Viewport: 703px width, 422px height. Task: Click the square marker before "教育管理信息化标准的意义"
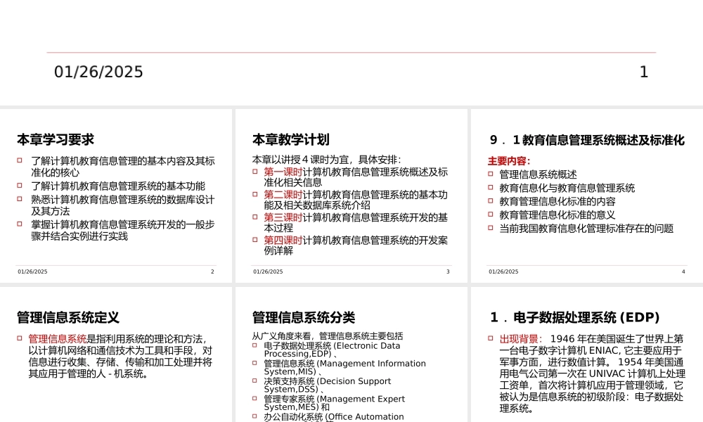pyautogui.click(x=489, y=215)
